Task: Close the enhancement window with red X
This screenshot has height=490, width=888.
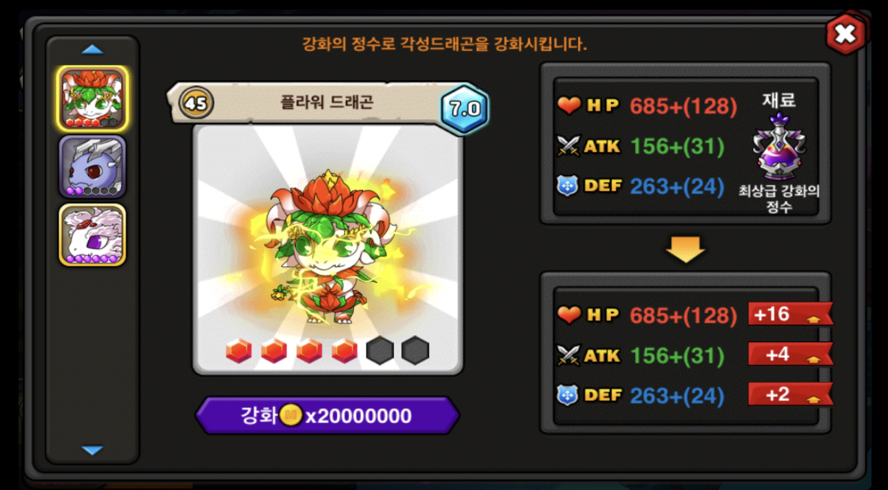Action: [845, 34]
